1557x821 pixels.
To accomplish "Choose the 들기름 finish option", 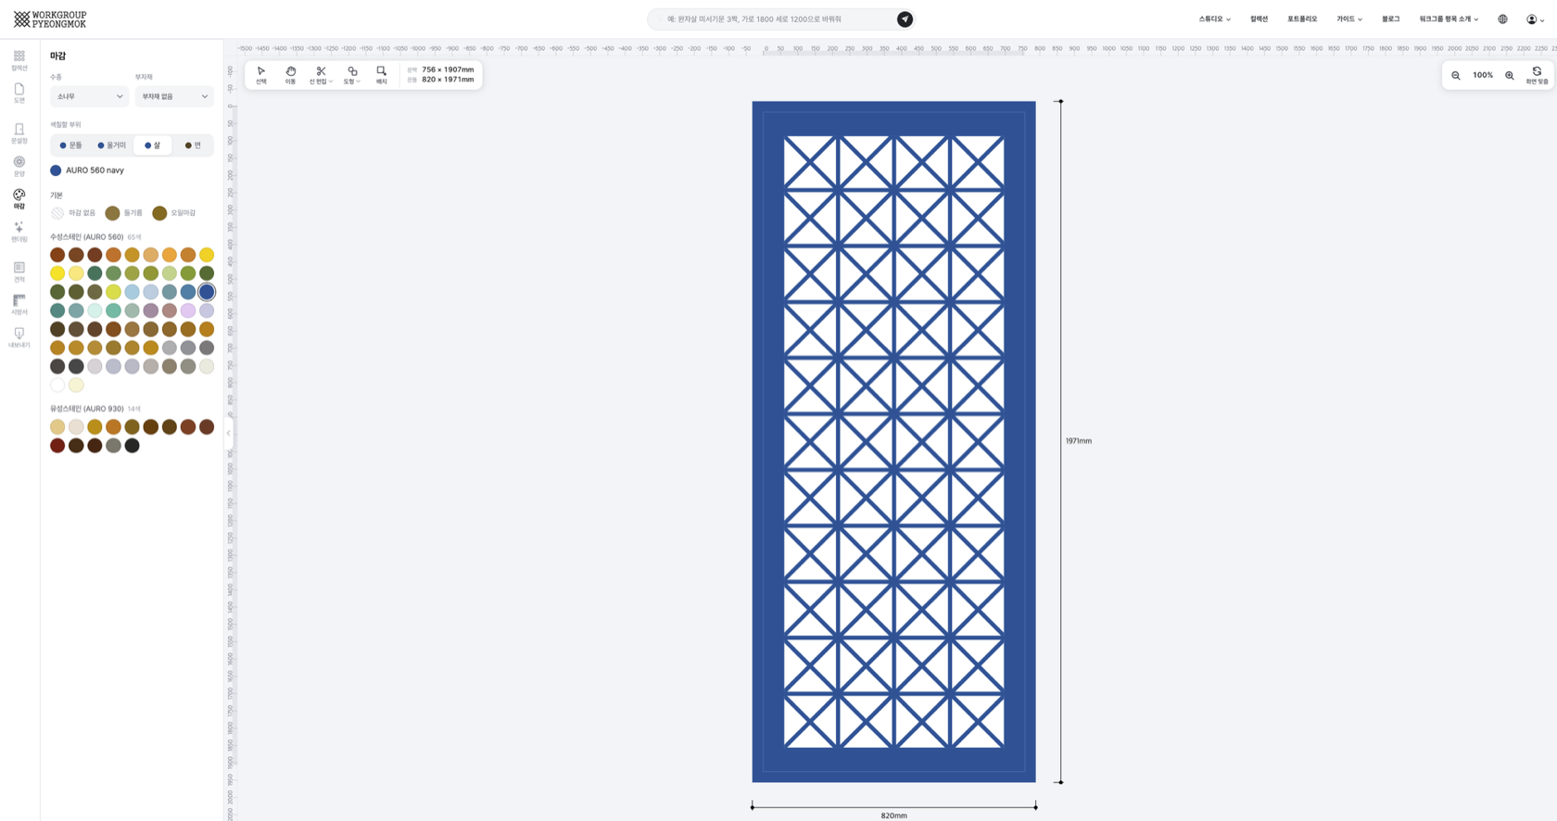I will click(124, 213).
